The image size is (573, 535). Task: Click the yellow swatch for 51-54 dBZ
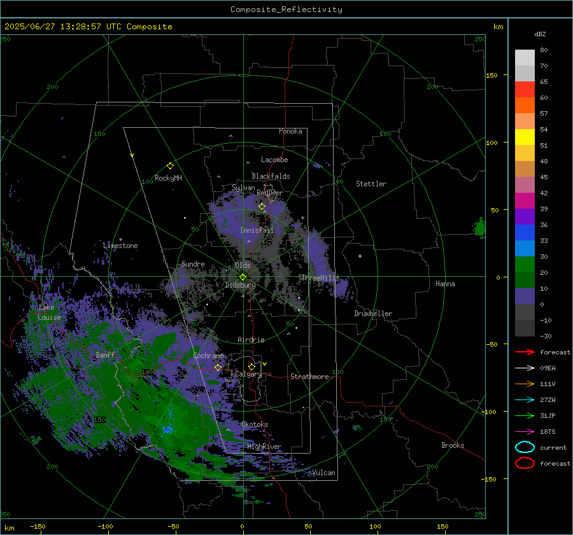coord(525,137)
